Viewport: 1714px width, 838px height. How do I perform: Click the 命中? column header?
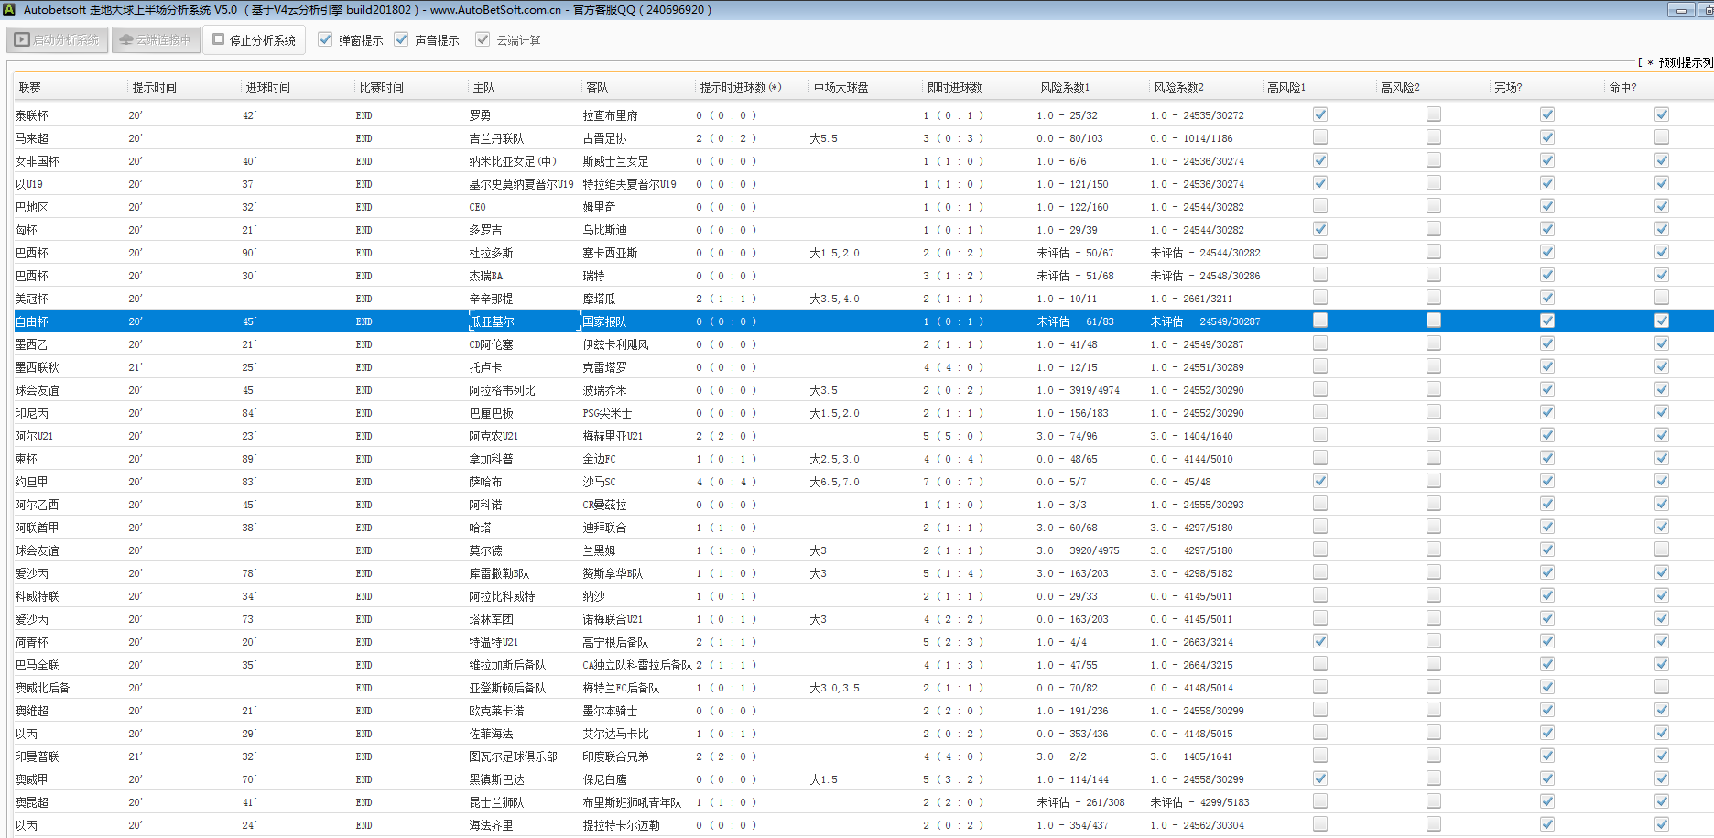[1622, 87]
